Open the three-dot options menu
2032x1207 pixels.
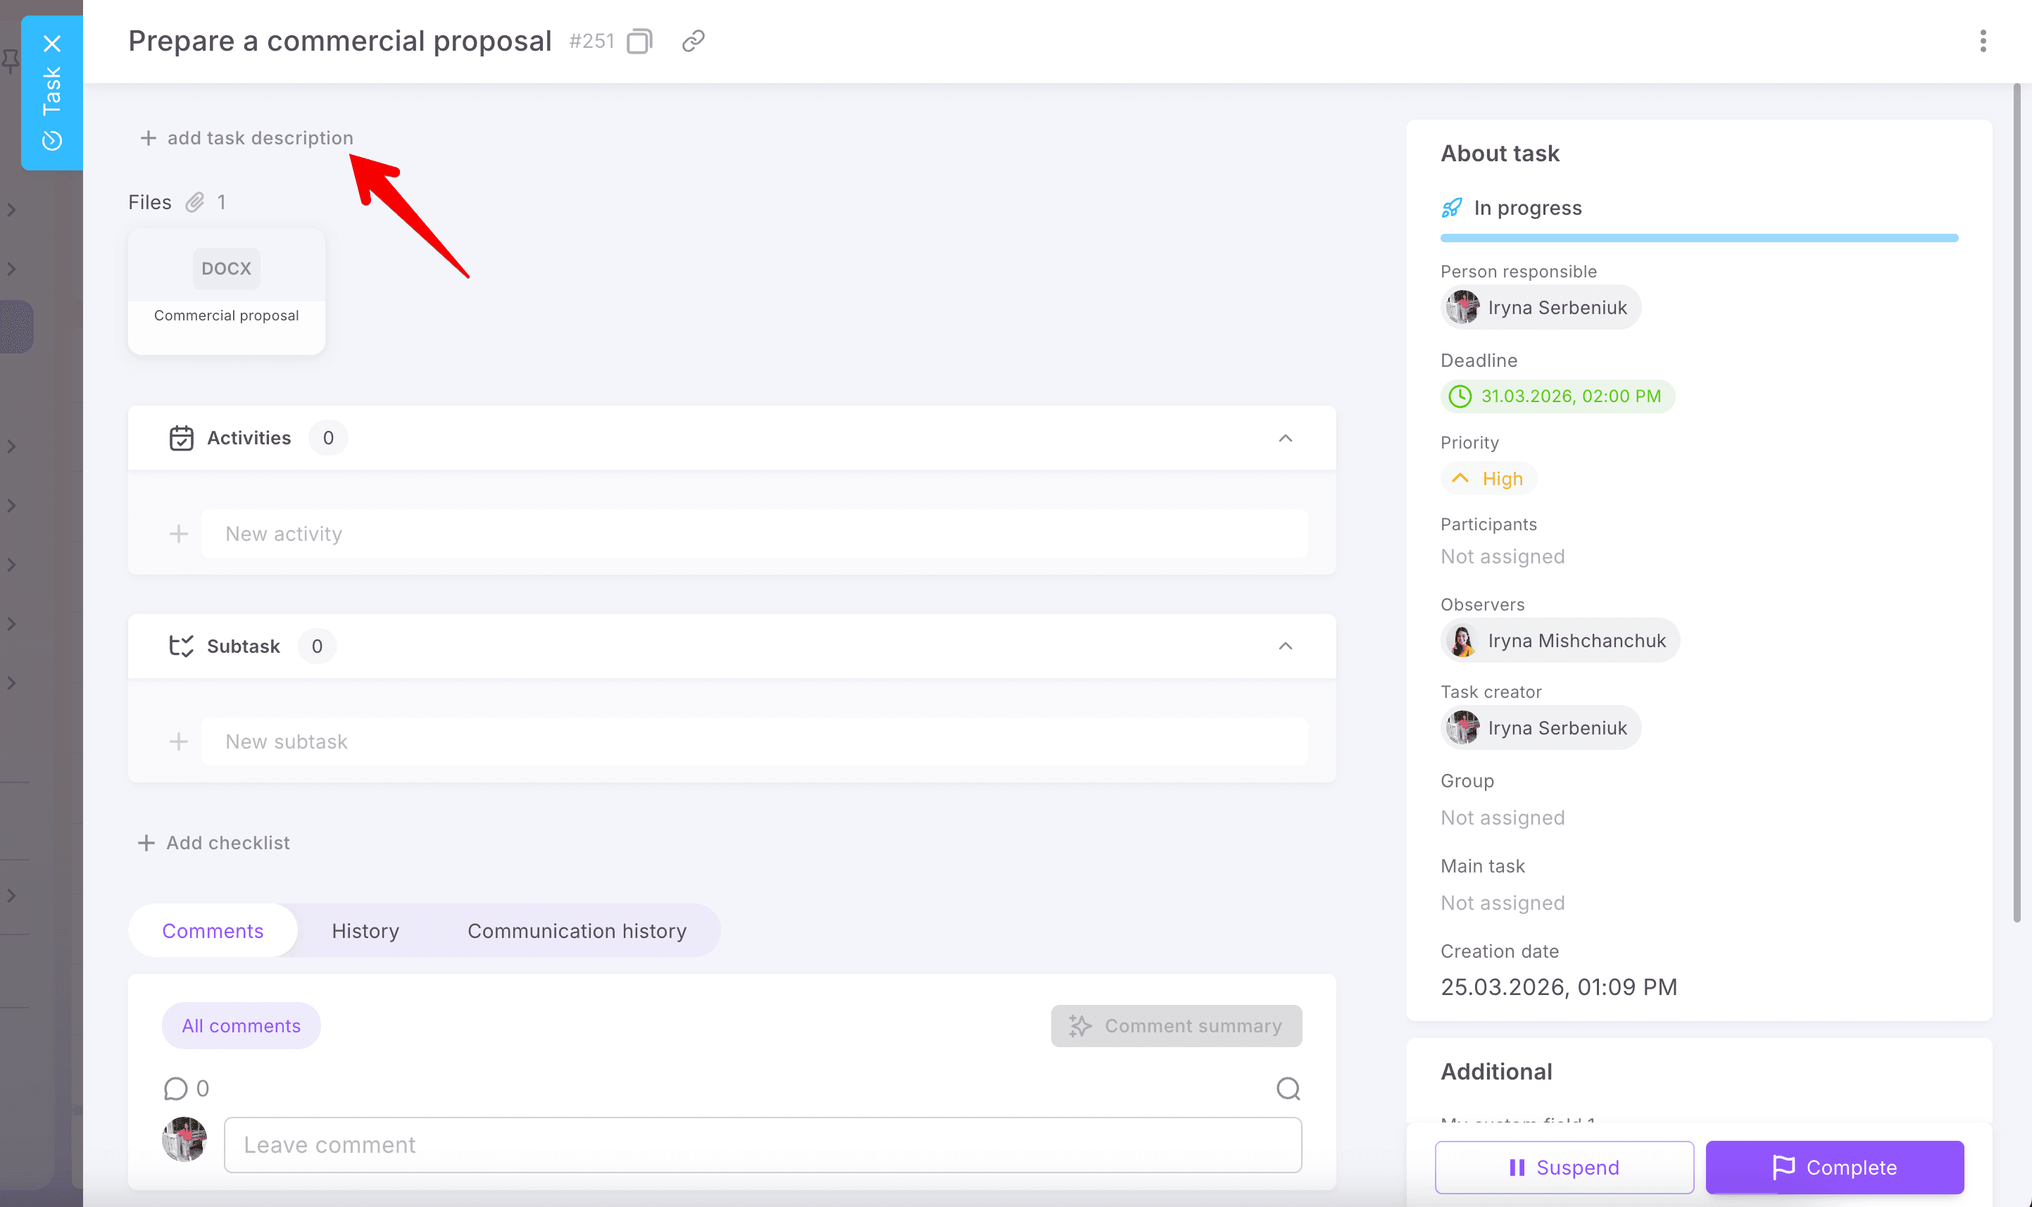pyautogui.click(x=1983, y=41)
